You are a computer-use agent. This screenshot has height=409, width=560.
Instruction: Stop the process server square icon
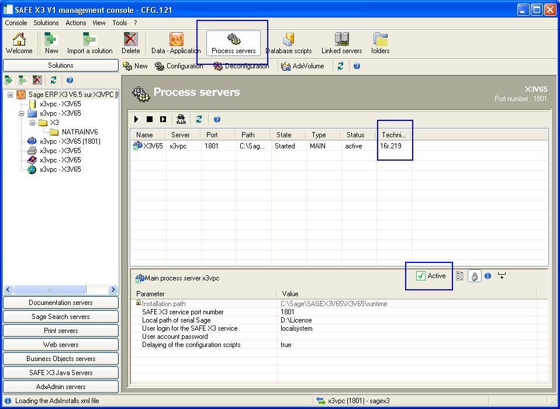[x=150, y=119]
